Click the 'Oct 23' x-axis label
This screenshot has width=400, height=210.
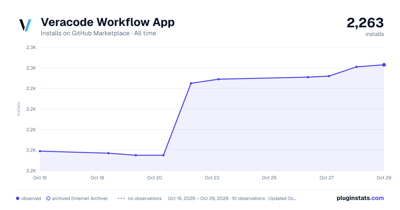coord(212,178)
